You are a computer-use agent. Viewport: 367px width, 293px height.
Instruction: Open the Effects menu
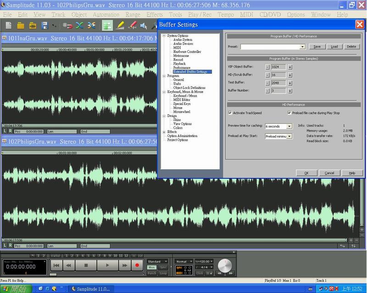(x=155, y=15)
